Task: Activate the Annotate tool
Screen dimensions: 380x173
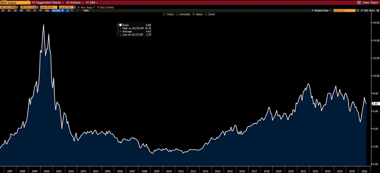Action: point(183,14)
